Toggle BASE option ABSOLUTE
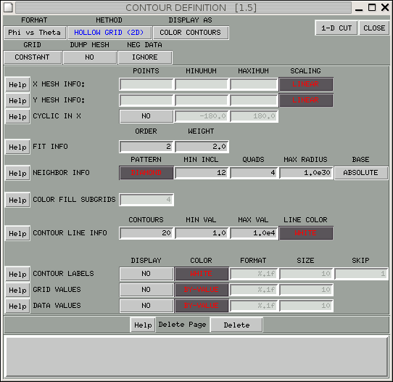 click(361, 173)
